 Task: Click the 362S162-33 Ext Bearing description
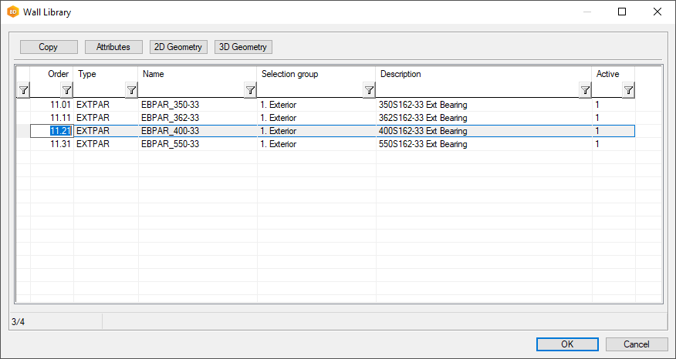423,118
